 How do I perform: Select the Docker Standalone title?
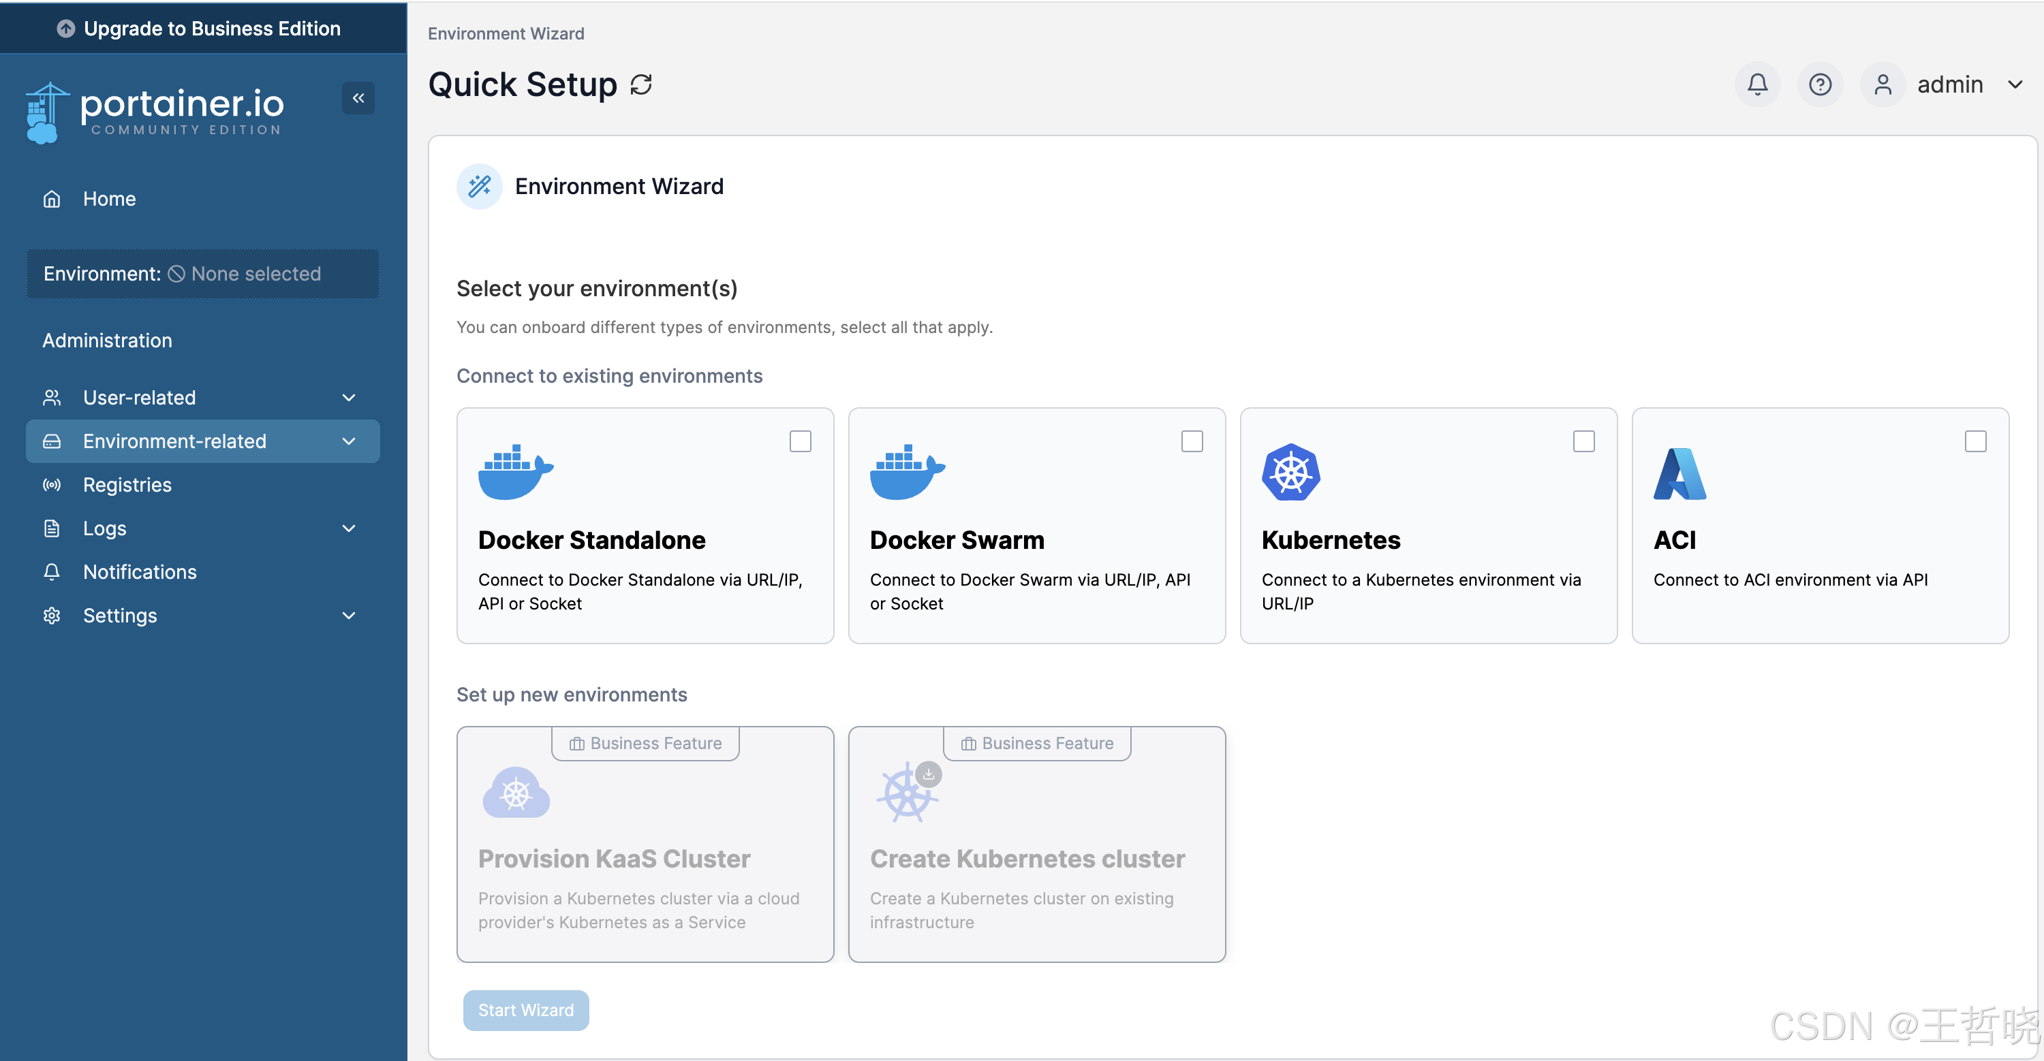click(592, 540)
